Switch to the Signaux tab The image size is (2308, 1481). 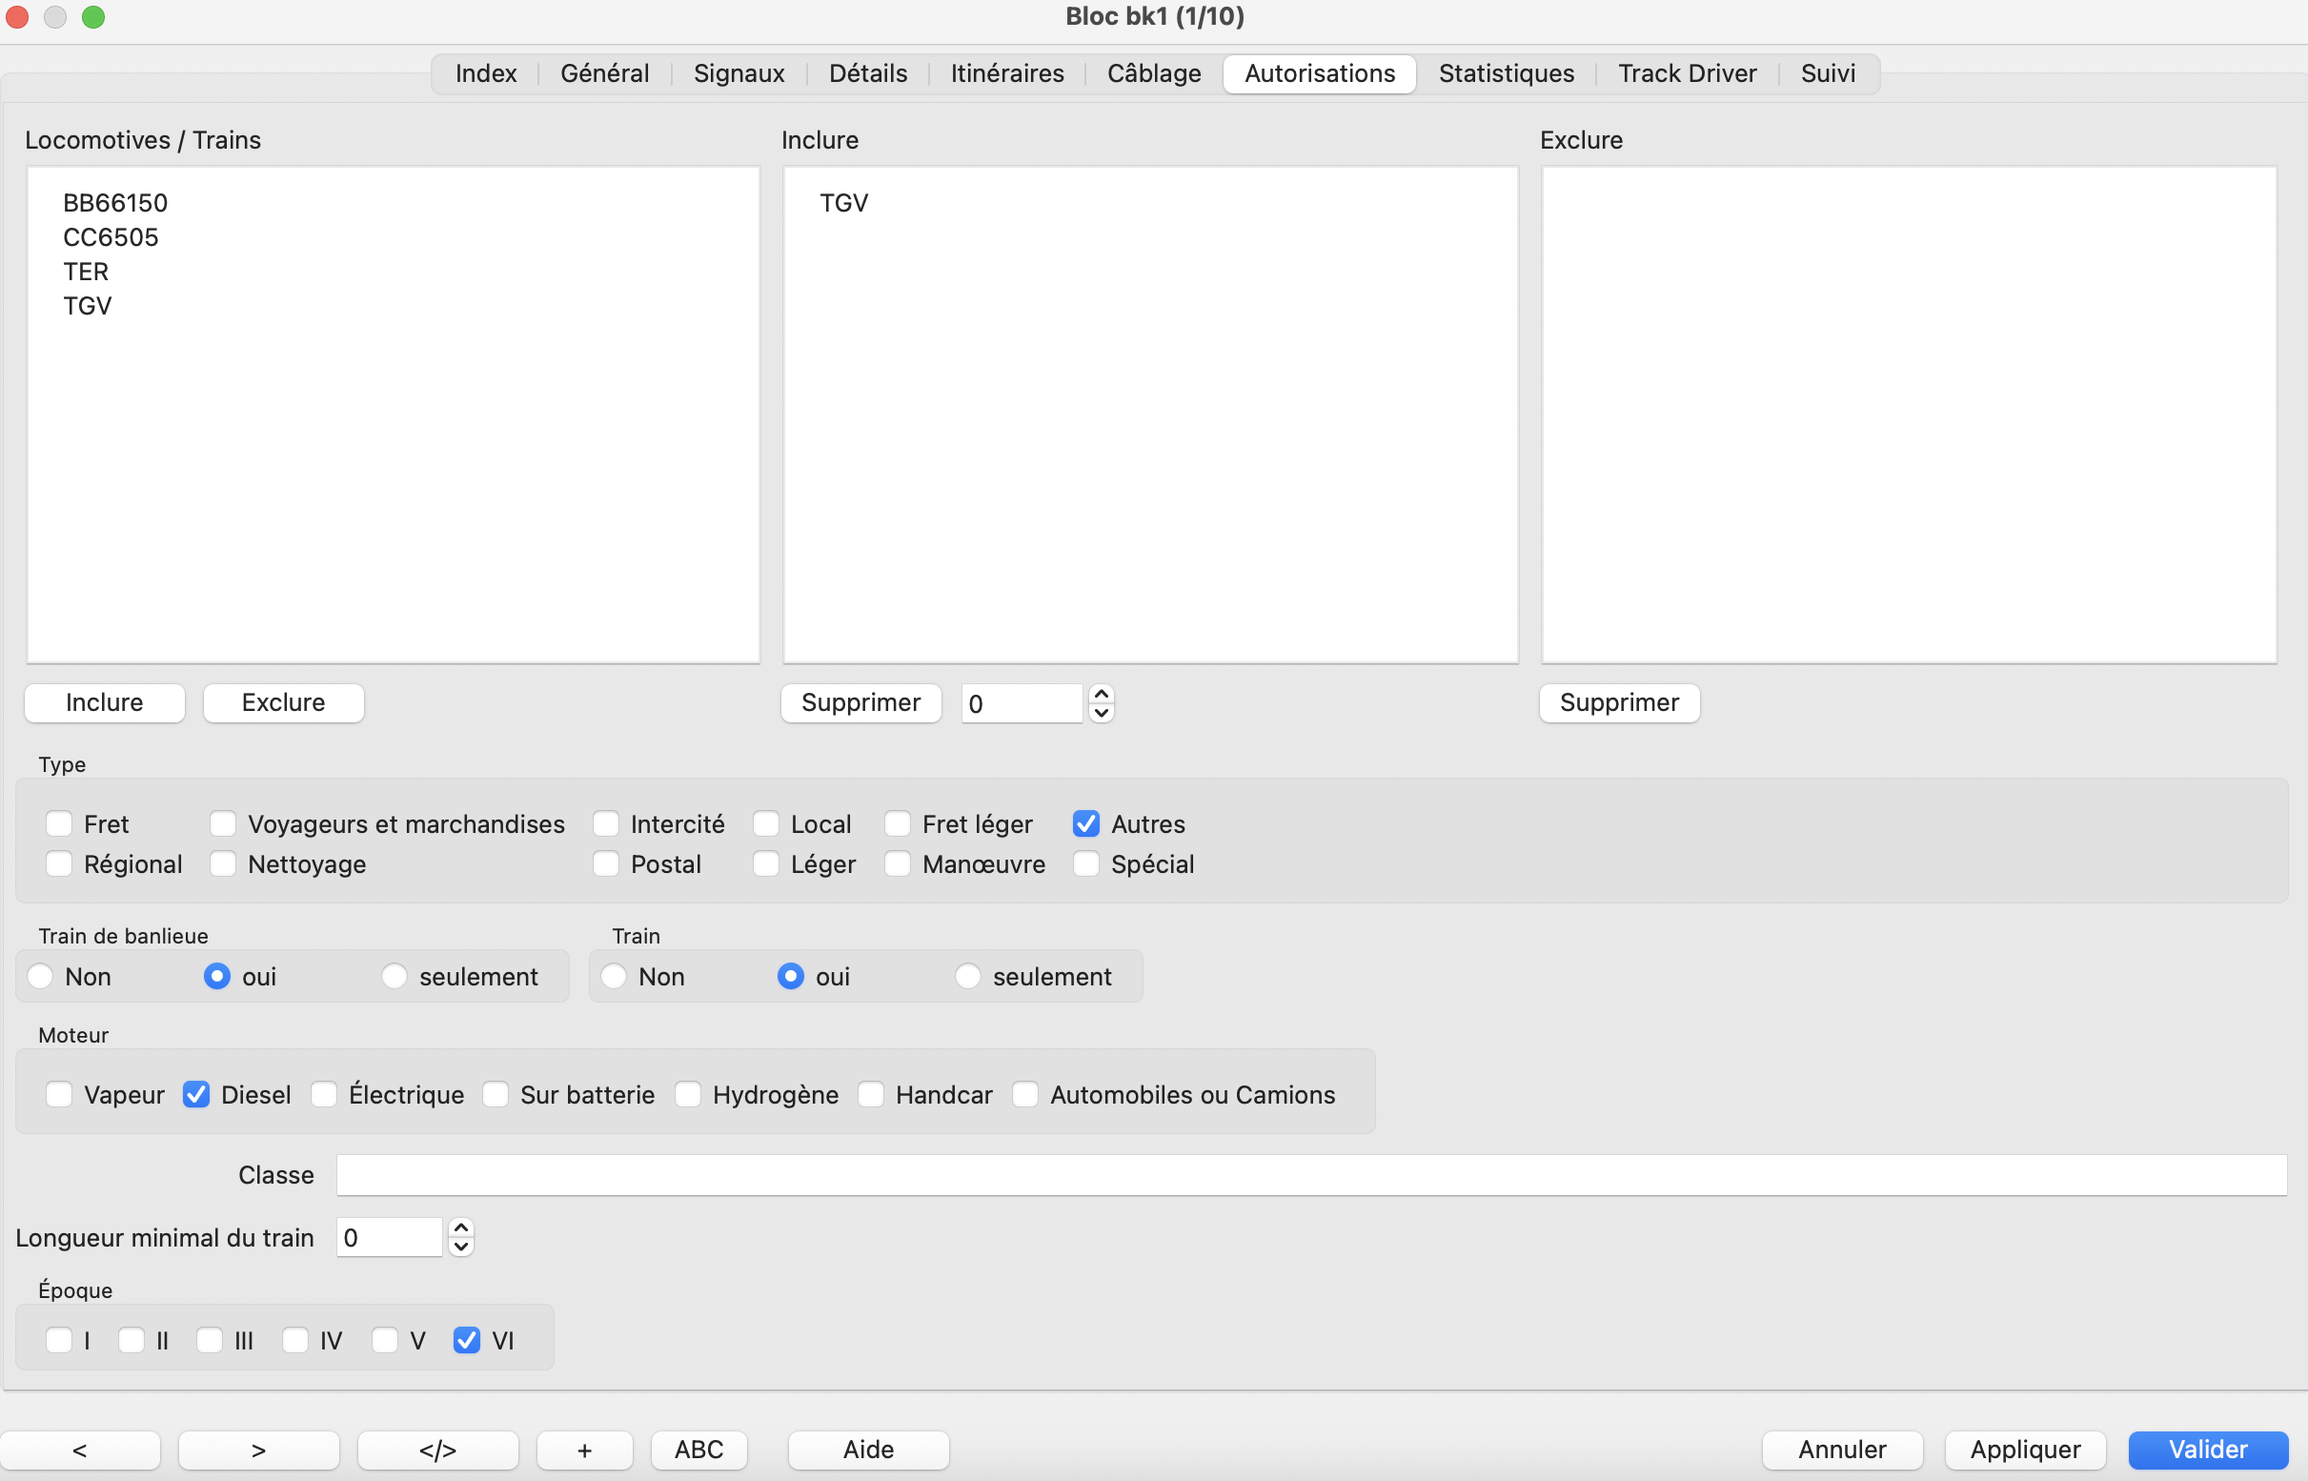(x=739, y=73)
